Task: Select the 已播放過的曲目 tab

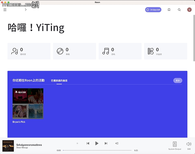Action: point(59,81)
